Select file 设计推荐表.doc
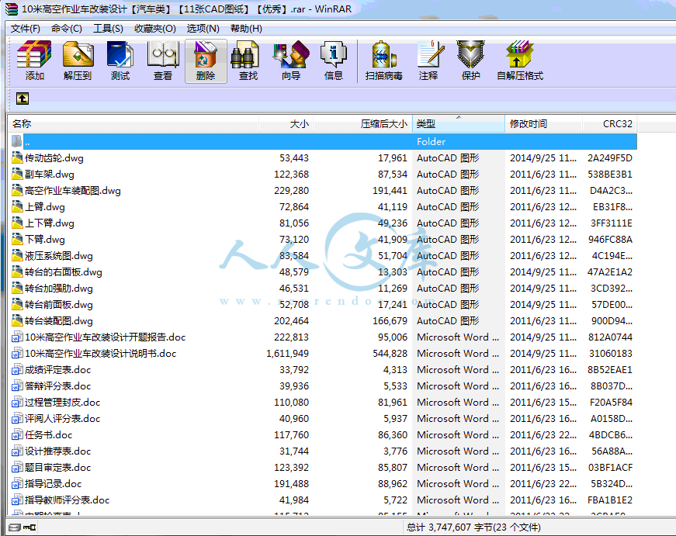This screenshot has height=536, width=676. pos(57,451)
